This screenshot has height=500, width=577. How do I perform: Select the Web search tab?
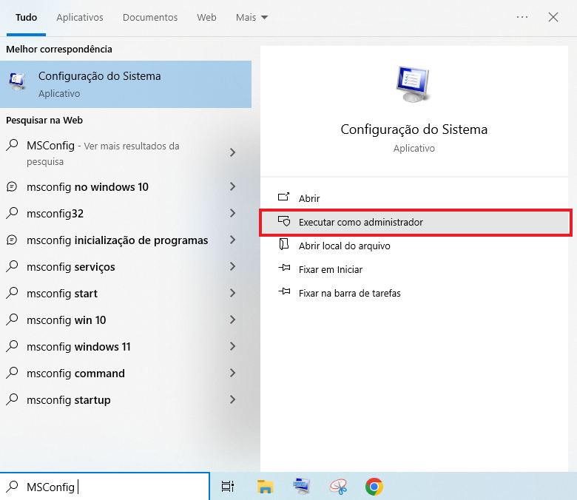click(206, 17)
